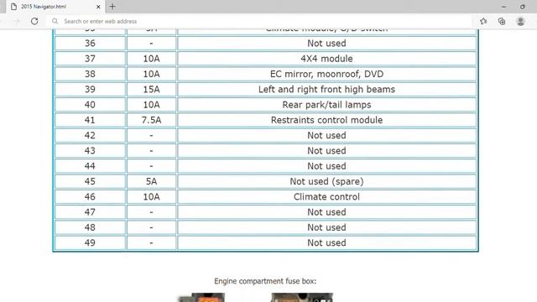Viewport: 537px width, 302px height.
Task: Click 'Not used' in row 44
Action: (x=326, y=166)
